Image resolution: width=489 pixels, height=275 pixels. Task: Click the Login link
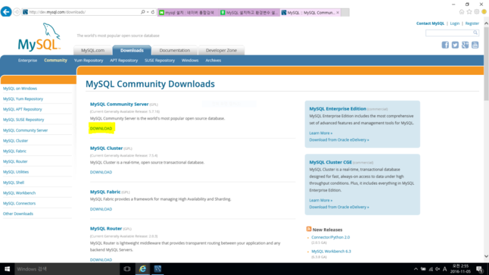[x=455, y=24]
